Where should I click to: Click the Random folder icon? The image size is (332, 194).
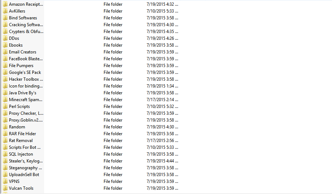pos(5,127)
